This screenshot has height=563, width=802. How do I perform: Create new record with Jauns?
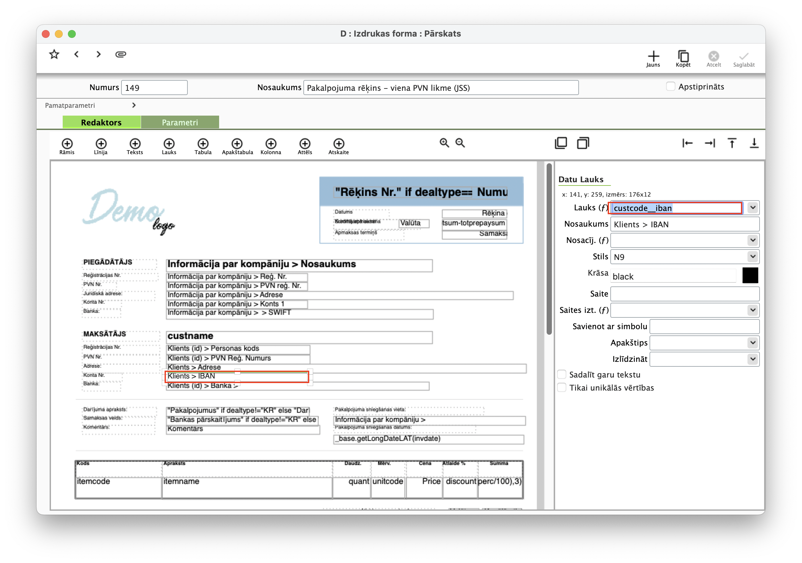tap(653, 59)
